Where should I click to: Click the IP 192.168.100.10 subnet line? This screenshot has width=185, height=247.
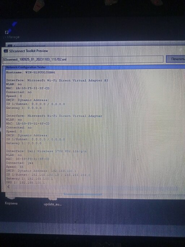[x=48, y=175]
